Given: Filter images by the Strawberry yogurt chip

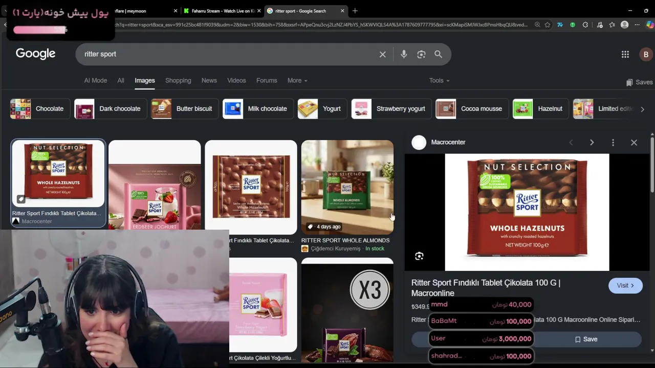Looking at the screenshot, I should (391, 109).
